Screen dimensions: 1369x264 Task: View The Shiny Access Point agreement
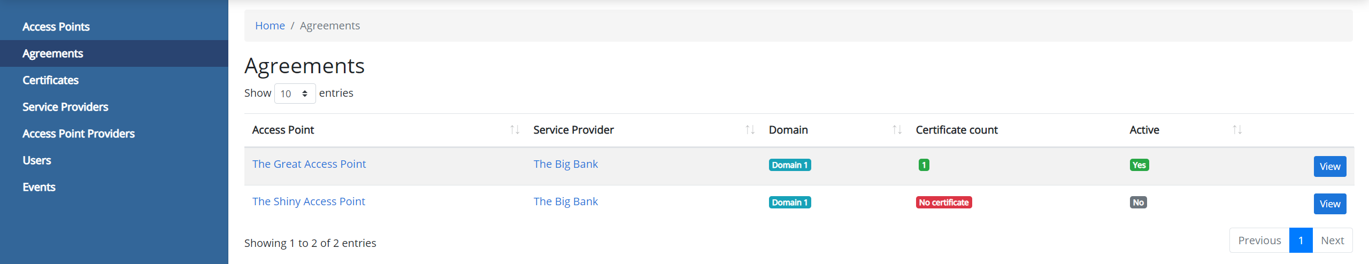(1330, 204)
